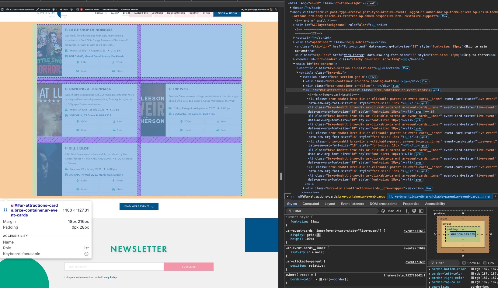Click the Delete Bricks data admin link

[x=110, y=9]
